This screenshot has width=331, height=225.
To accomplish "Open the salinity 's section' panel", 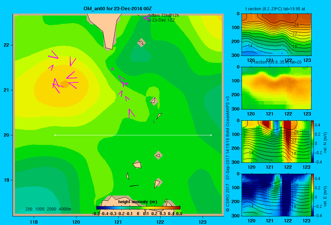I will click(276, 88).
